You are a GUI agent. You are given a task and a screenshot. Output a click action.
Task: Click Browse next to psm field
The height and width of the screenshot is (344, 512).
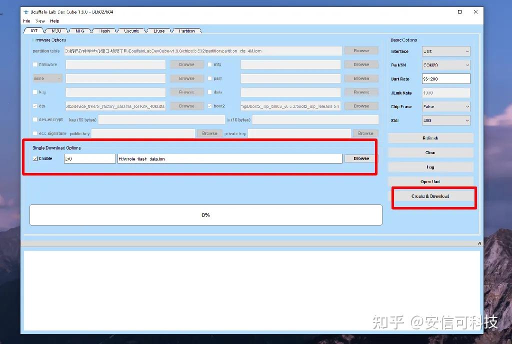coord(361,78)
